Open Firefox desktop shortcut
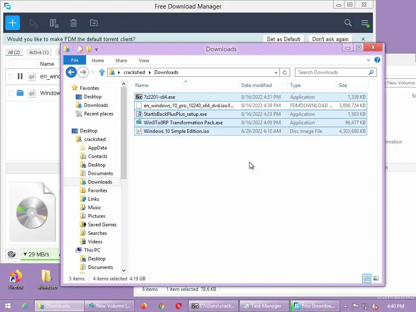416x312 pixels. coord(15,279)
